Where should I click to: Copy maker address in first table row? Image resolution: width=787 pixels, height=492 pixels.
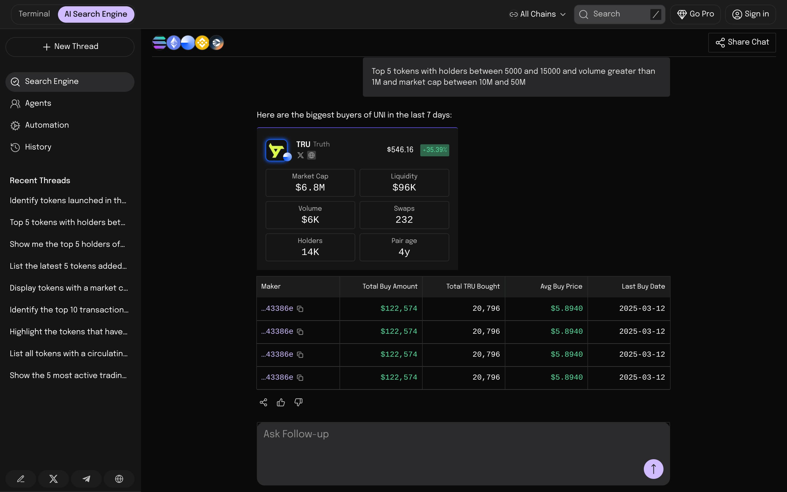(x=300, y=309)
